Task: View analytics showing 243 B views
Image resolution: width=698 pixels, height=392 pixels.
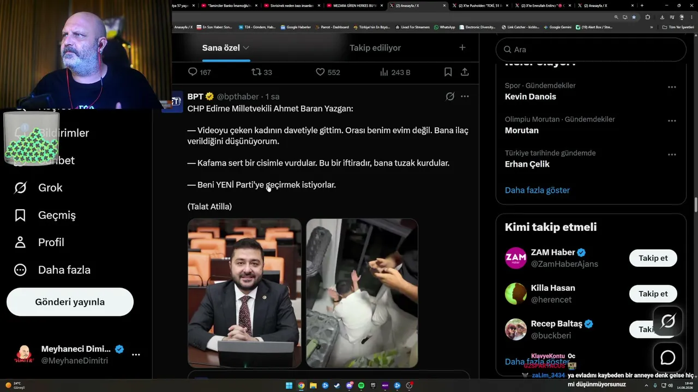Action: [394, 72]
